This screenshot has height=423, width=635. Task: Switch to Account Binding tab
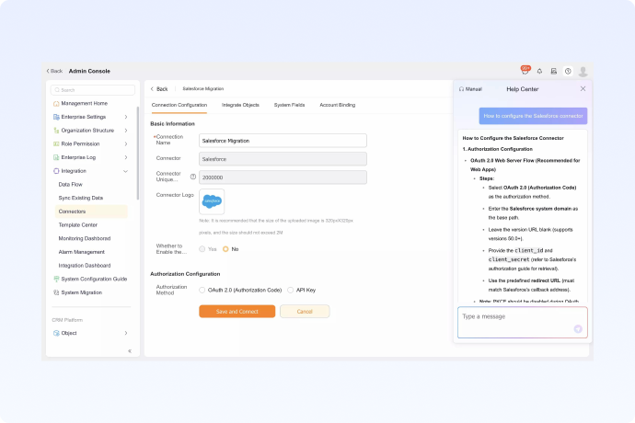(338, 105)
